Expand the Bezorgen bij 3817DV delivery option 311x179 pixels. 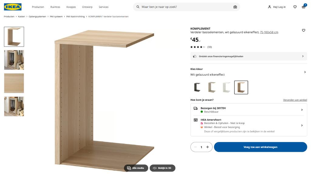point(302,110)
